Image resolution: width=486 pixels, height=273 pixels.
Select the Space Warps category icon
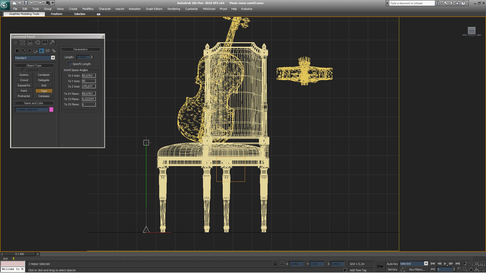pos(48,51)
